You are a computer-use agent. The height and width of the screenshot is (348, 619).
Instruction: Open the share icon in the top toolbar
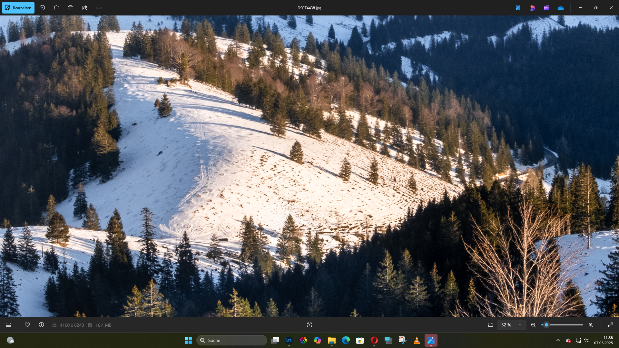pyautogui.click(x=85, y=8)
